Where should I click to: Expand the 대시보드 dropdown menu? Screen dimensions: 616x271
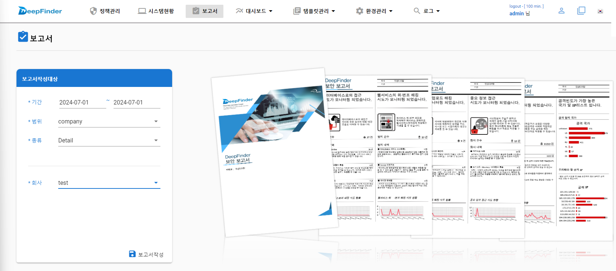click(254, 11)
